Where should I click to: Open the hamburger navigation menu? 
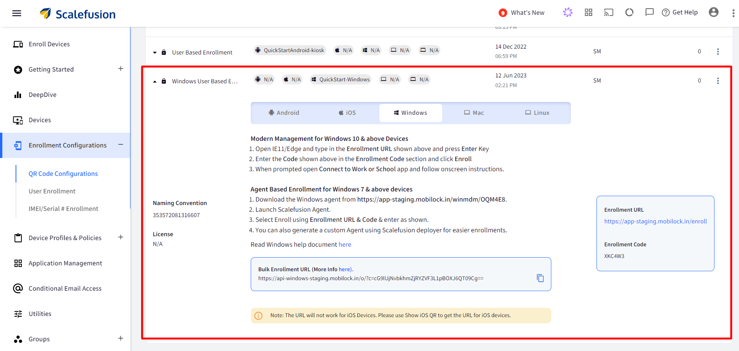17,13
